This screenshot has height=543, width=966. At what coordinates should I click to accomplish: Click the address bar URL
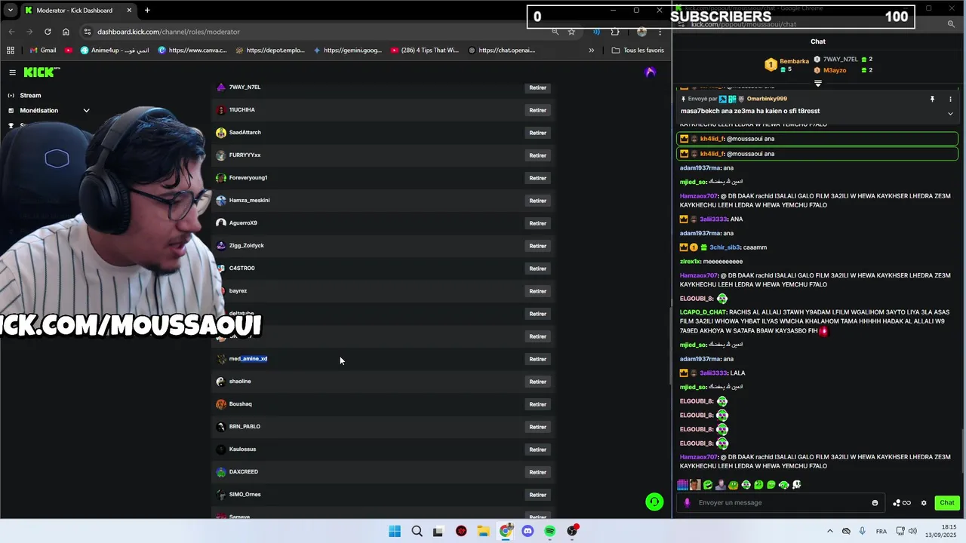pyautogui.click(x=168, y=32)
